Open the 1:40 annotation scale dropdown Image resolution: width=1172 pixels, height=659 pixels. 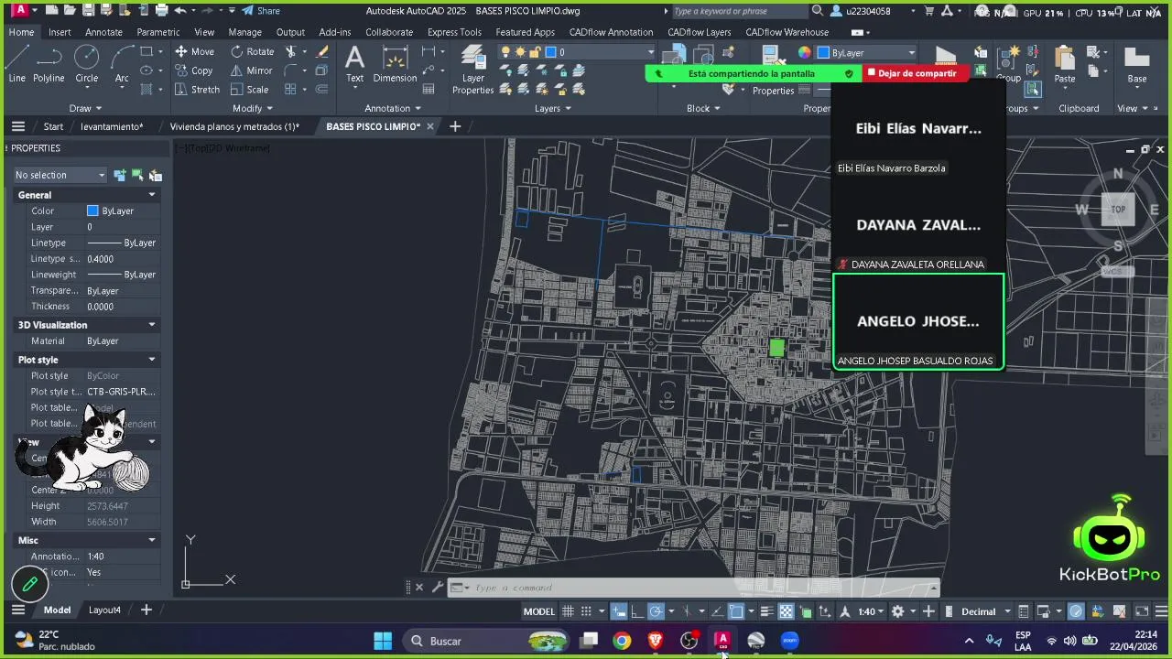(871, 611)
